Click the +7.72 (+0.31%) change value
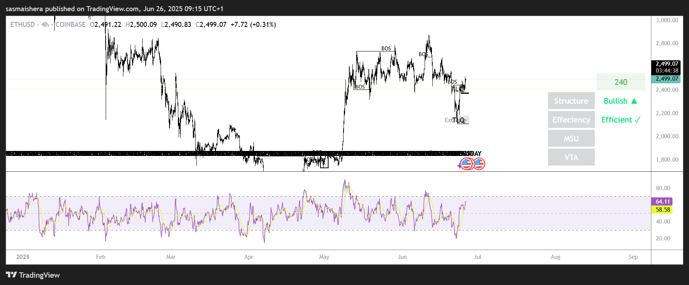Screen dimensions: 689x285 [253, 25]
